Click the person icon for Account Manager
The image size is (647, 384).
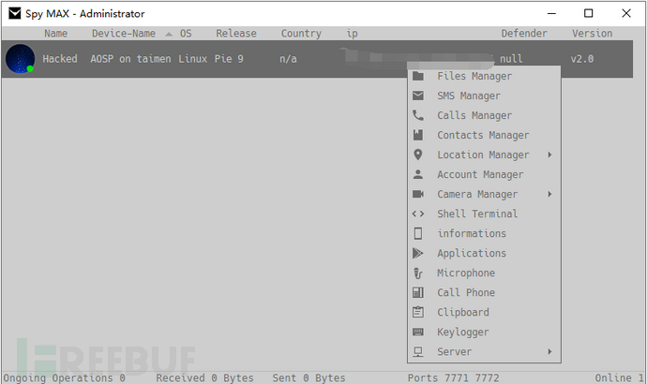click(418, 174)
